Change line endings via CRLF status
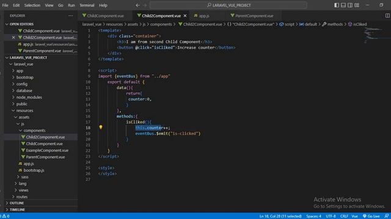391x219 pixels. [x=344, y=217]
